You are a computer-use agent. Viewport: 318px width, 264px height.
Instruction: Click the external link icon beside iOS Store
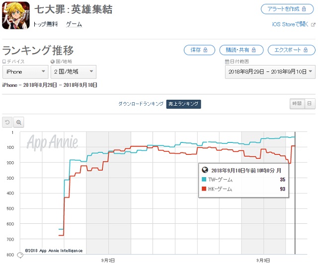coord(313,24)
